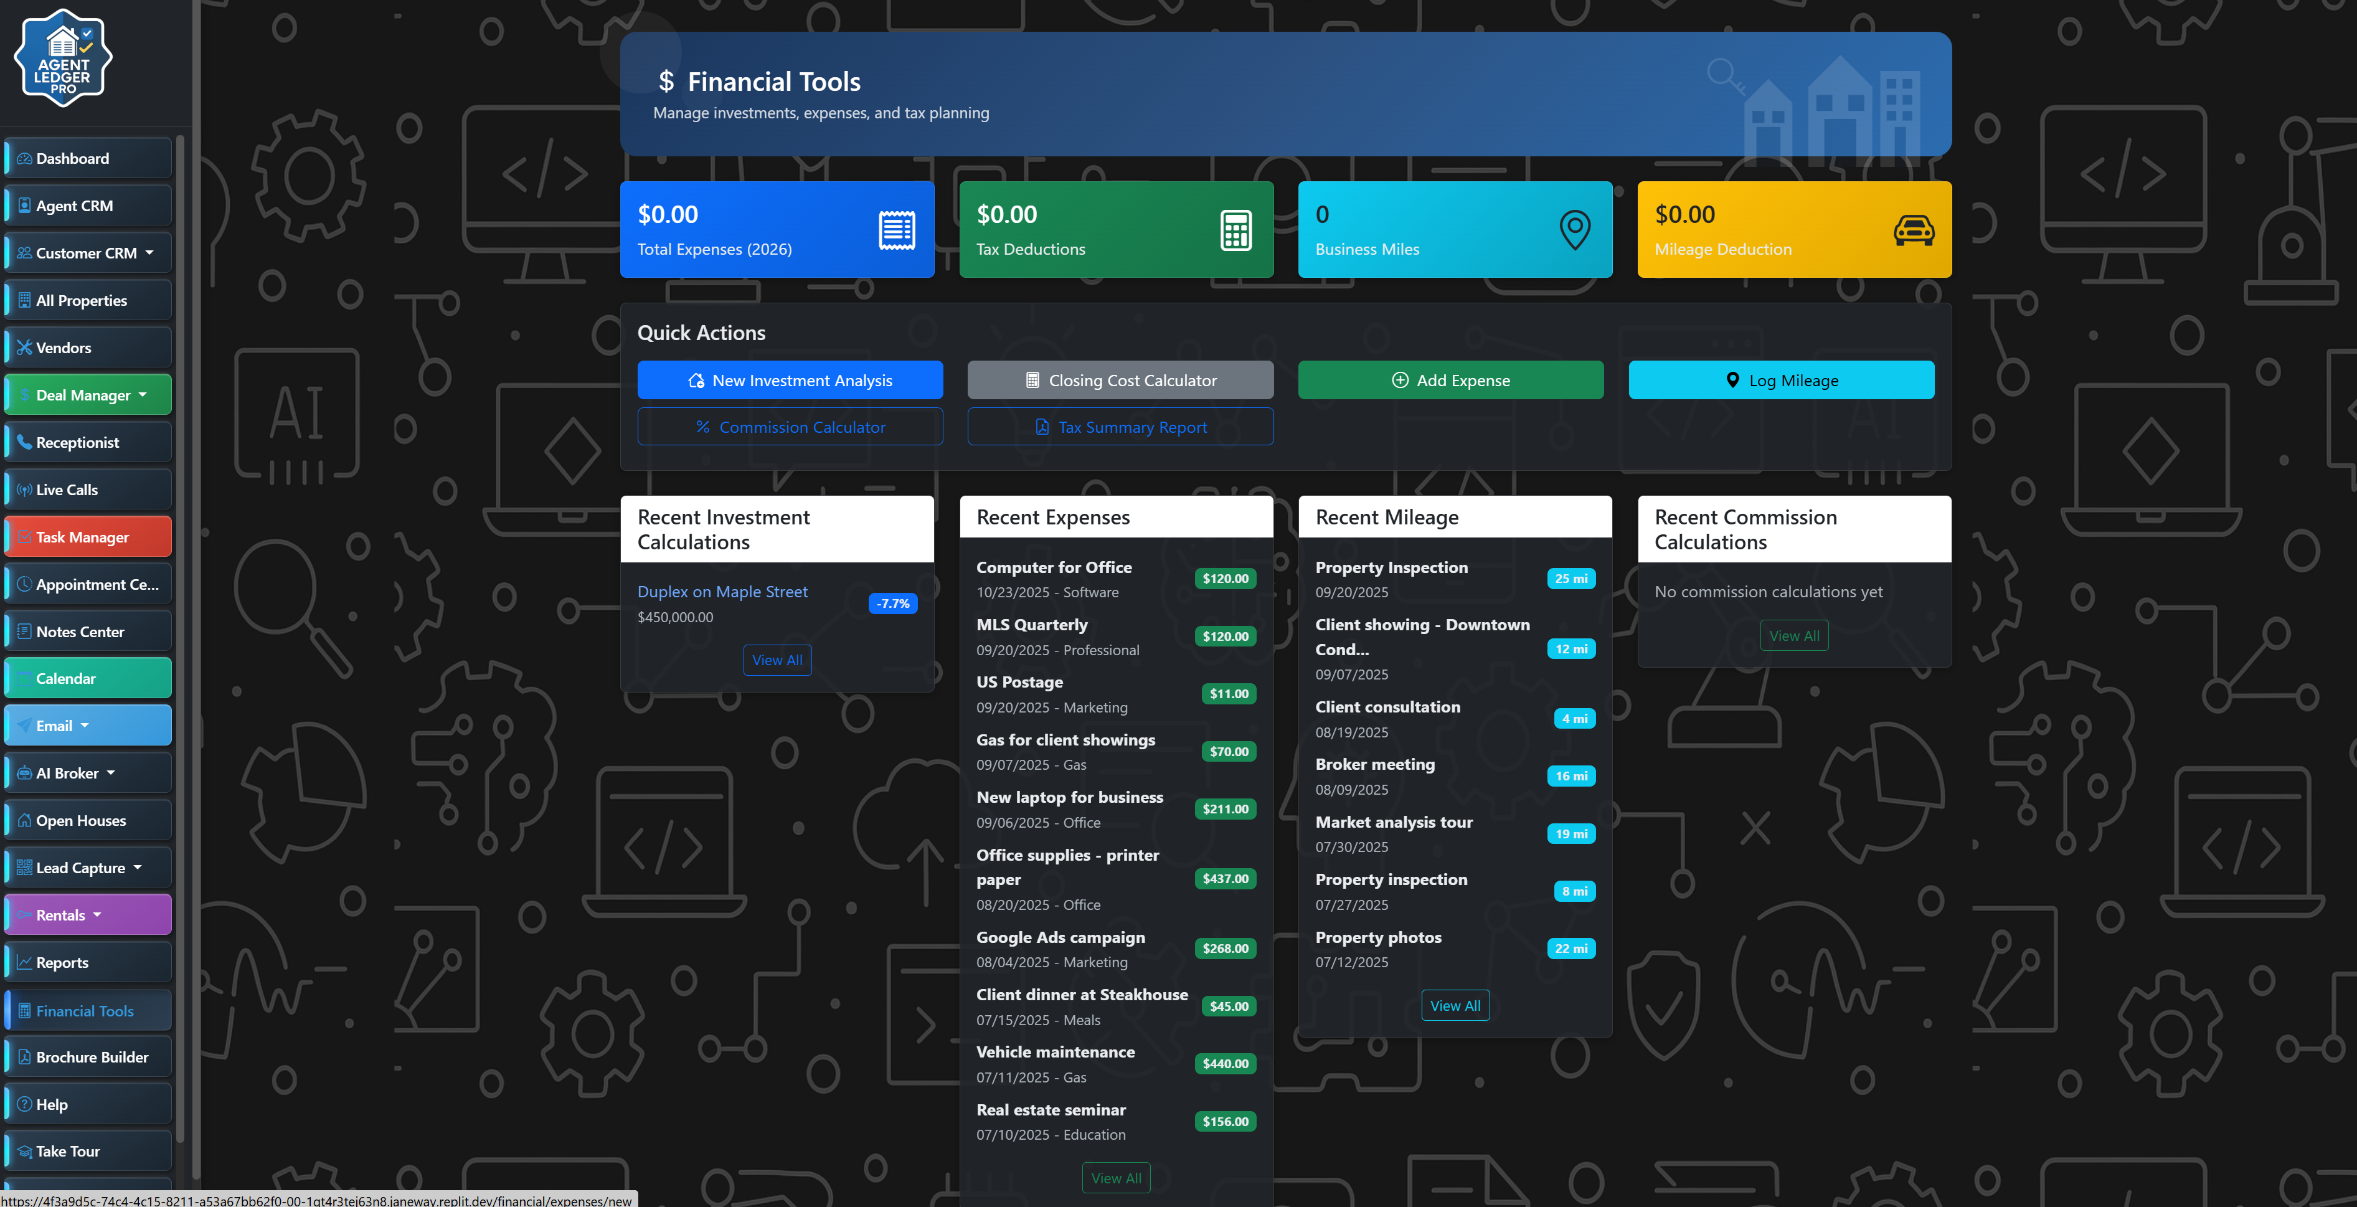
Task: Click the car icon on Mileage Deduction card
Action: point(1914,230)
